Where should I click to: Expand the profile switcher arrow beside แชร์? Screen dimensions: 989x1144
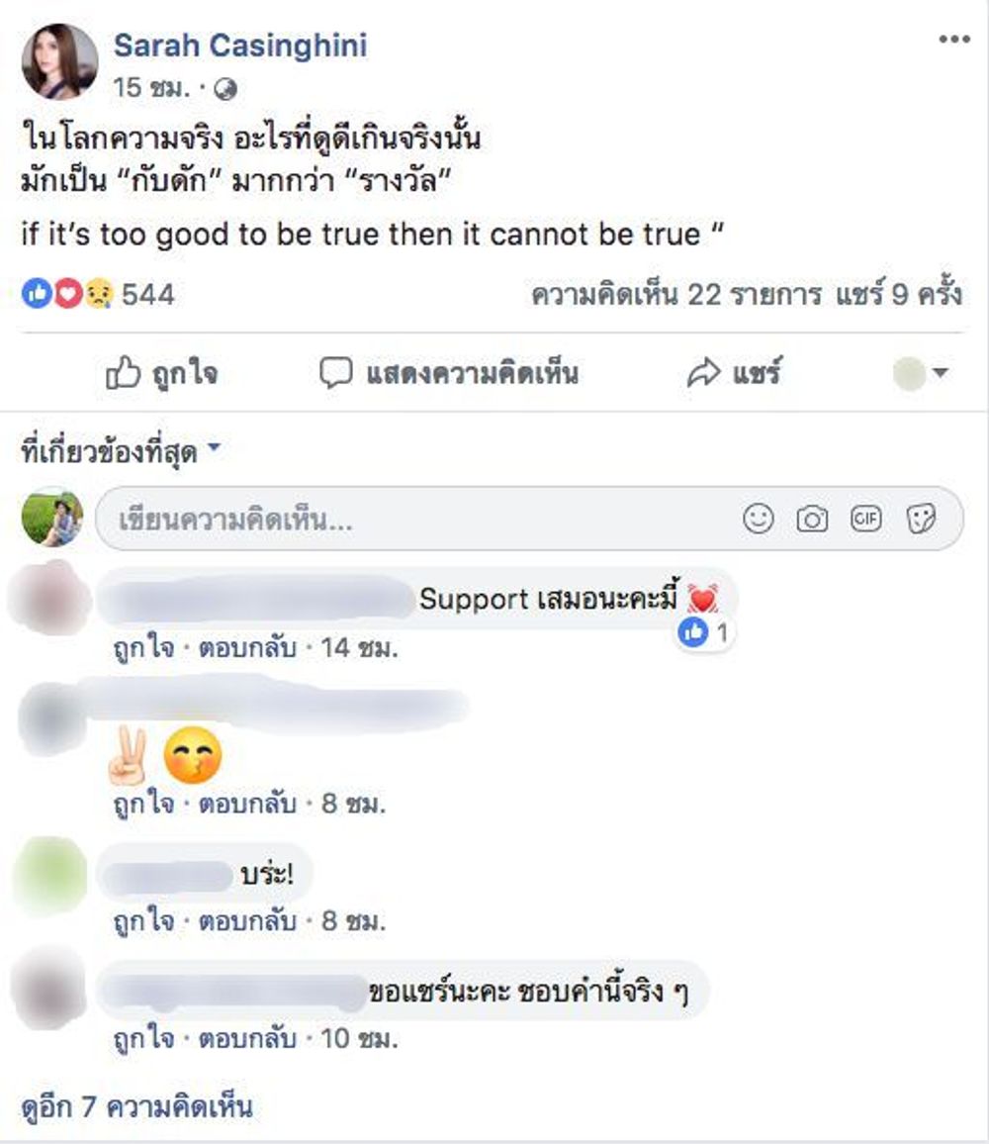pyautogui.click(x=941, y=372)
